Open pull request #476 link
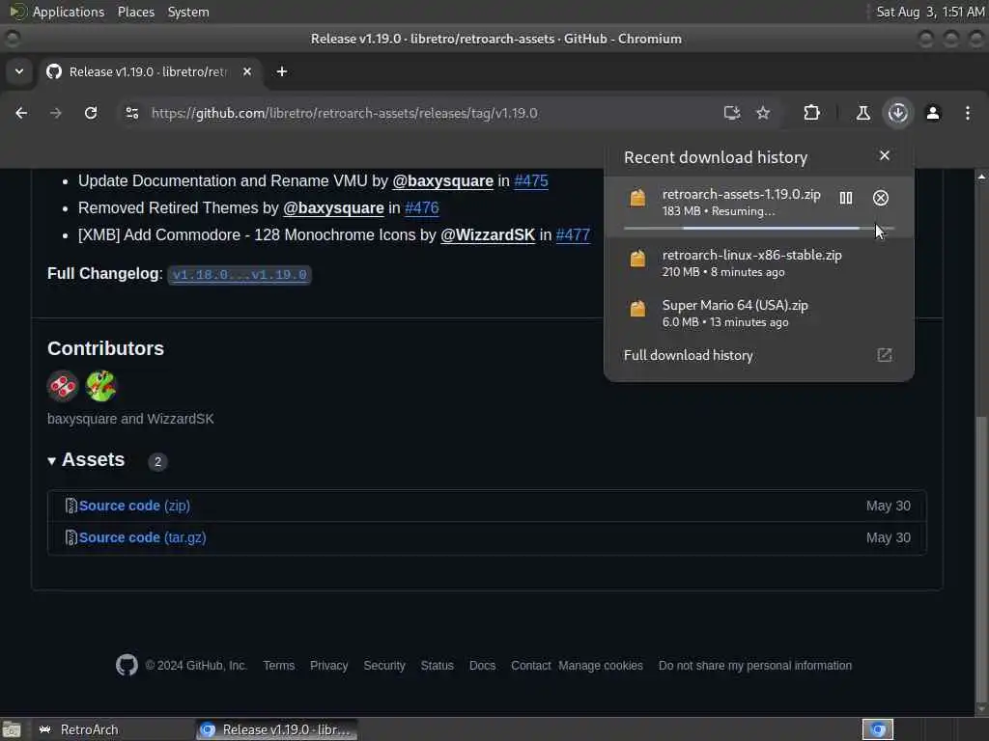989x741 pixels. (x=422, y=208)
